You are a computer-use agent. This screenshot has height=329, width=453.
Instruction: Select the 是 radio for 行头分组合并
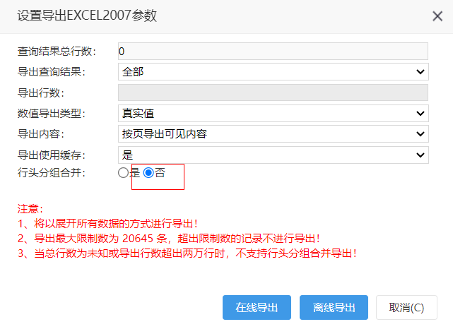pyautogui.click(x=124, y=173)
